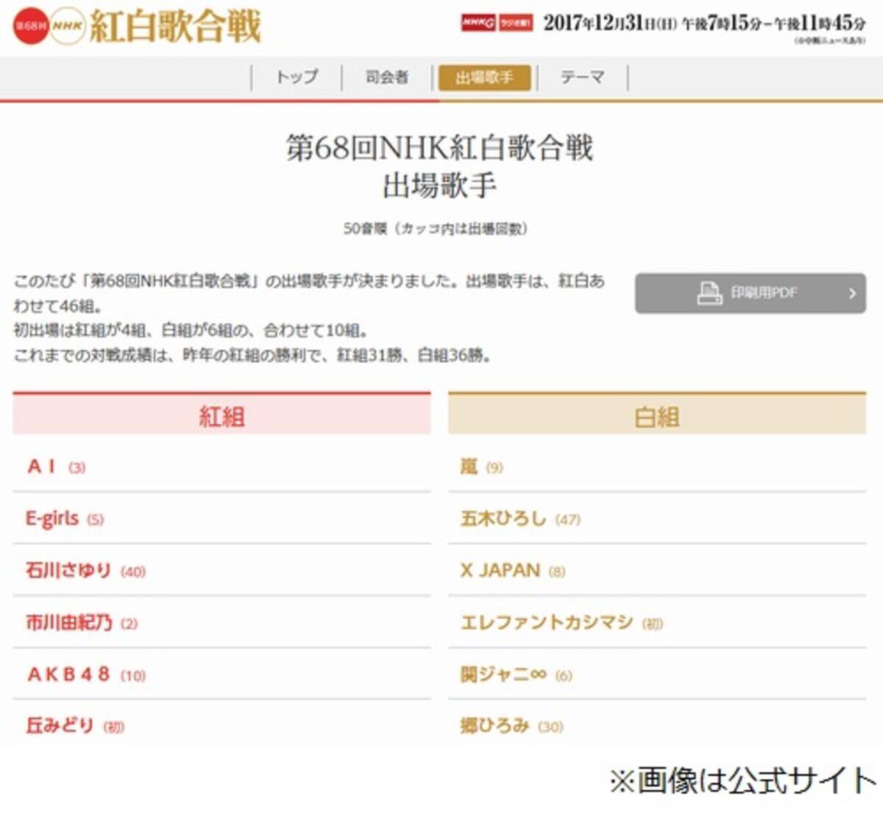Click the arrow on the 印刷用PDF button
Screen dimensions: 883x813
(x=851, y=293)
